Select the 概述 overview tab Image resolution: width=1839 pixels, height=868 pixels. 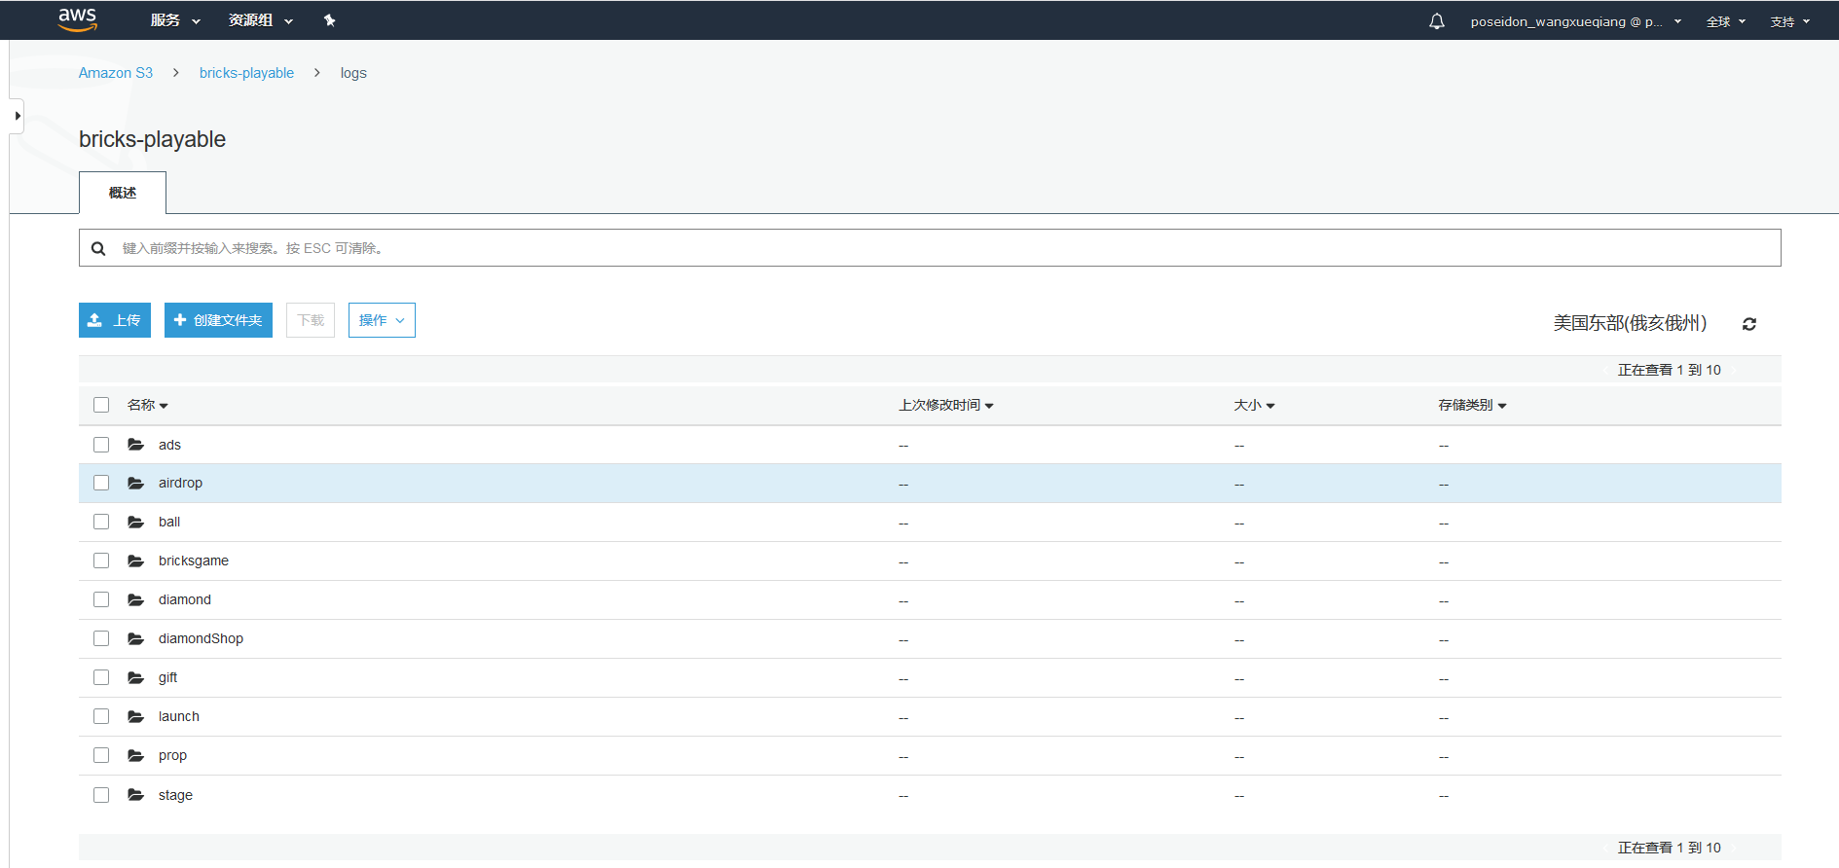click(x=123, y=193)
